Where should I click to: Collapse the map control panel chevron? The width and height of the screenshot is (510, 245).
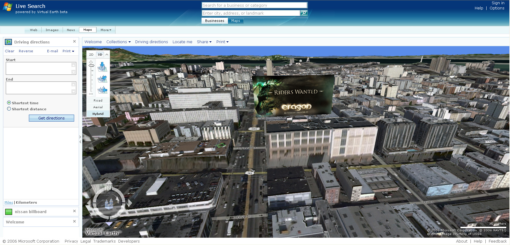[107, 55]
